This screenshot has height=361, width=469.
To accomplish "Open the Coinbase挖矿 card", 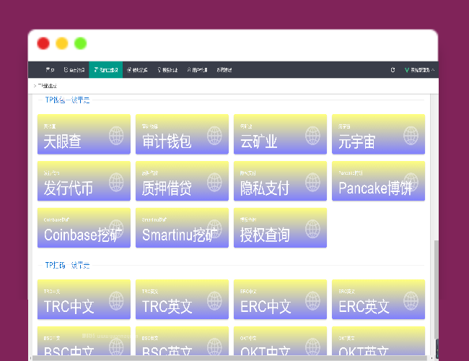I will (84, 227).
